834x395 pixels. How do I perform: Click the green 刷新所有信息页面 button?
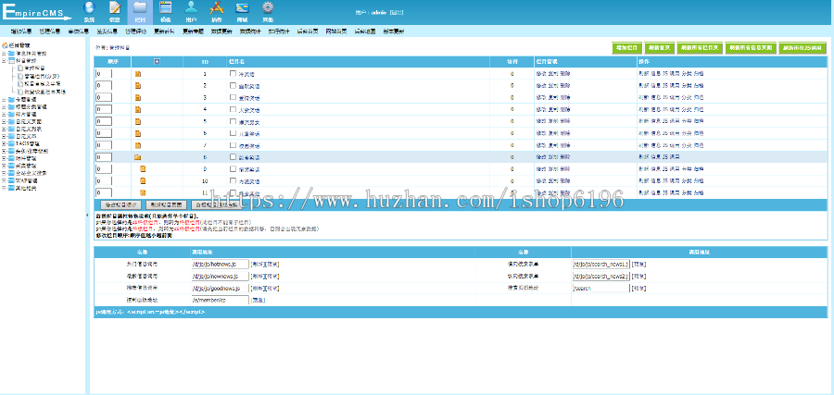pyautogui.click(x=751, y=48)
